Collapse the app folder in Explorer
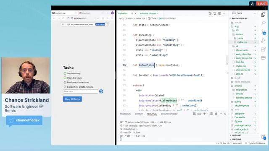Screen dimensions: 269x151 click(236, 26)
